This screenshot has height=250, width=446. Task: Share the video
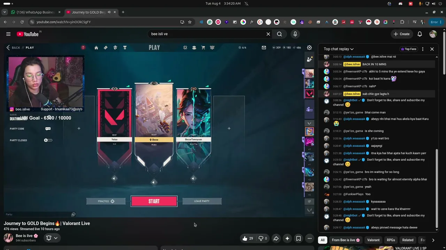276,238
